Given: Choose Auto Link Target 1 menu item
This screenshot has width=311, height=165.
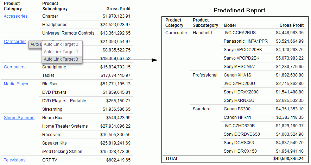Looking at the screenshot, I should [x=61, y=52].
